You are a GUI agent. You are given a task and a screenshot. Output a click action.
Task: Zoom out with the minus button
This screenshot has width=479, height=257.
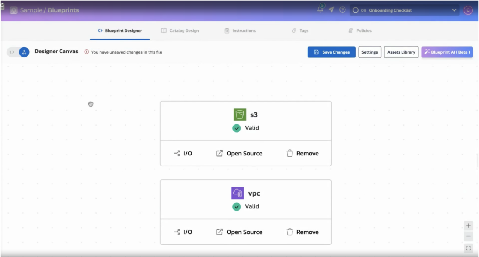(468, 236)
